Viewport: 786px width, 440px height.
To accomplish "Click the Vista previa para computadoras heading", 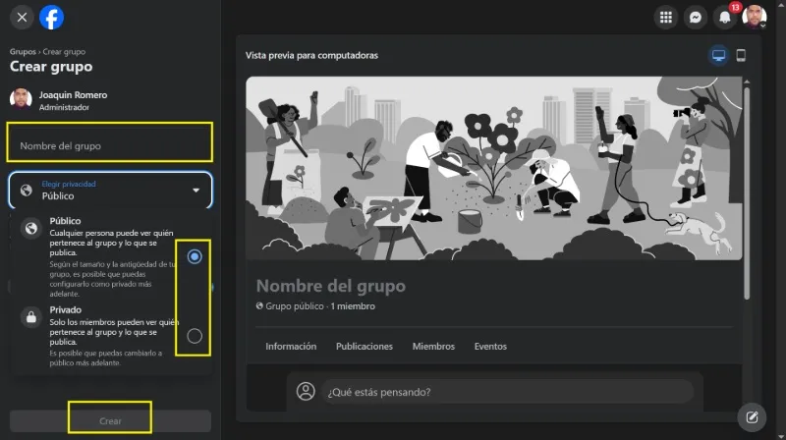I will 311,56.
